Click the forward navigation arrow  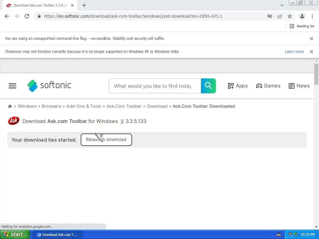[17, 16]
